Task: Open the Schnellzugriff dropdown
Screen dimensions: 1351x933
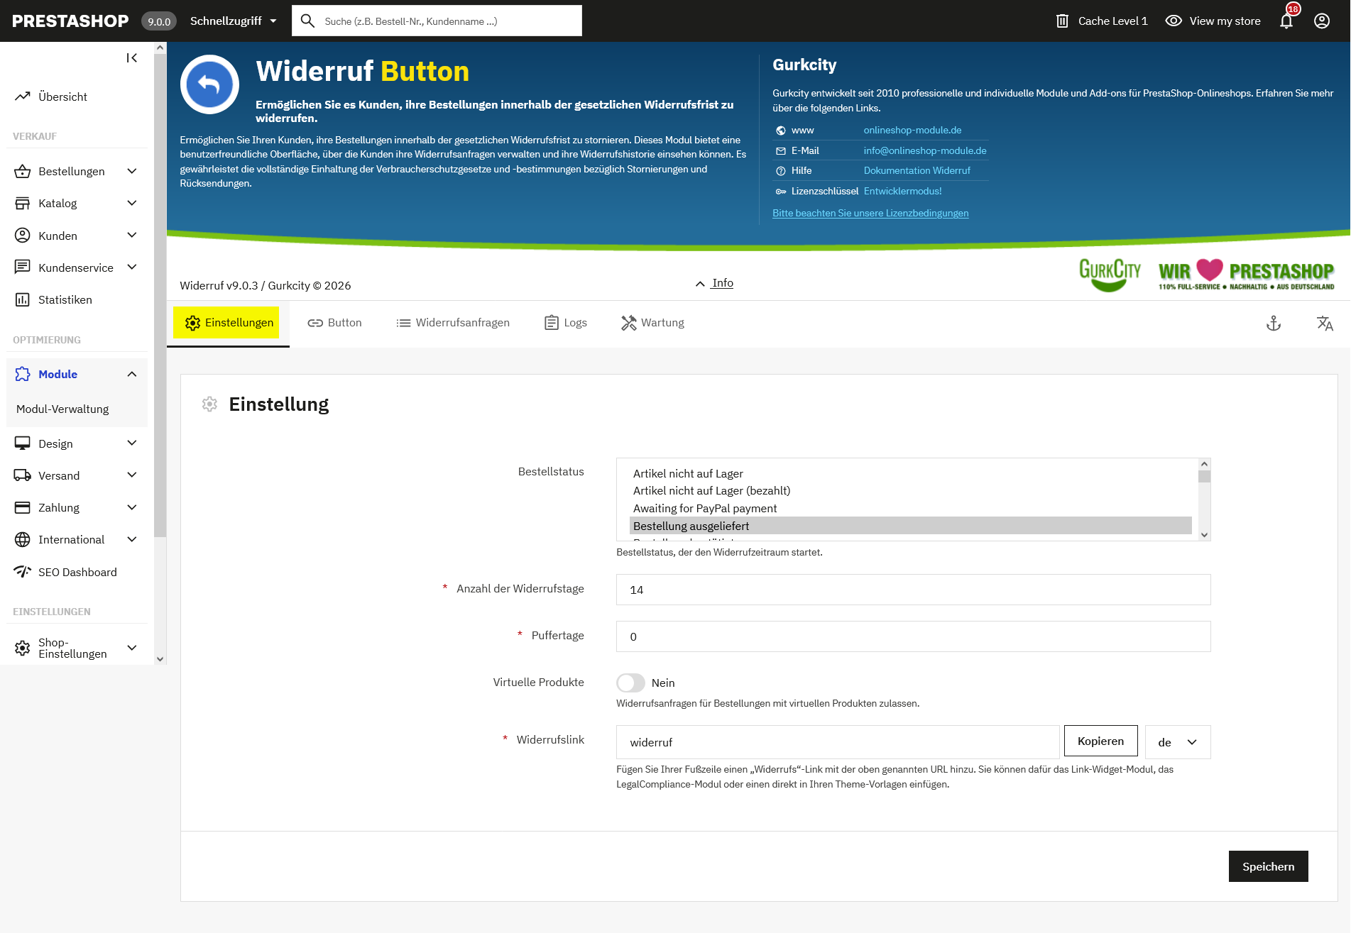Action: coord(234,21)
